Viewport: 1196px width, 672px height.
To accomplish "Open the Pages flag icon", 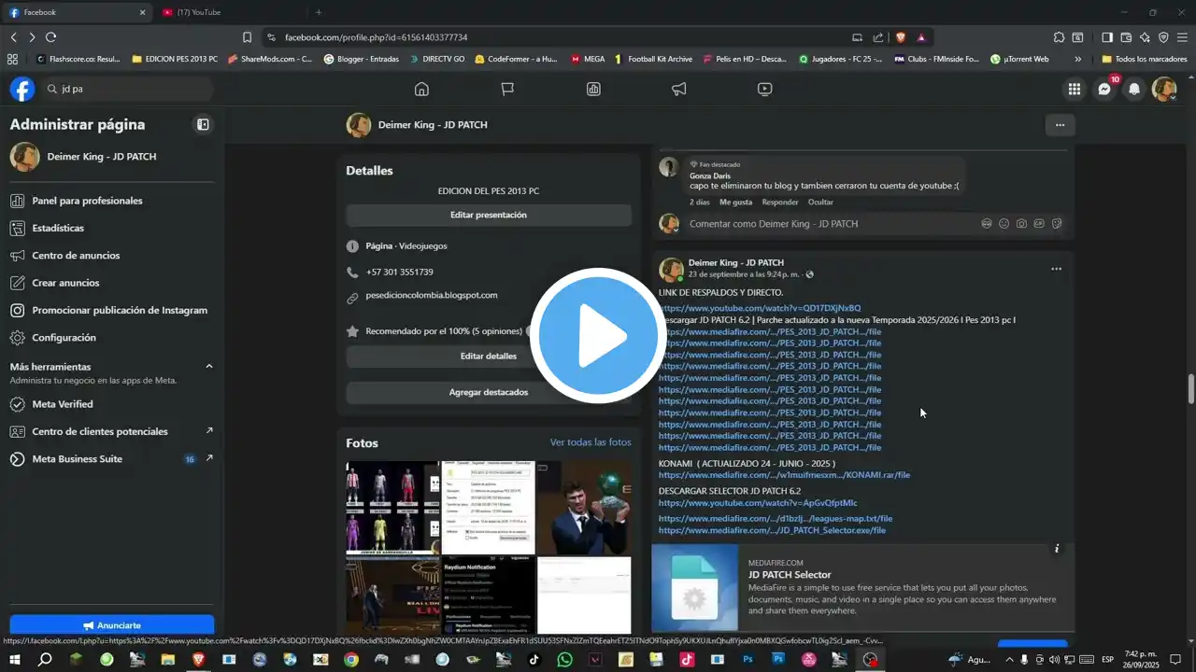I will [507, 89].
